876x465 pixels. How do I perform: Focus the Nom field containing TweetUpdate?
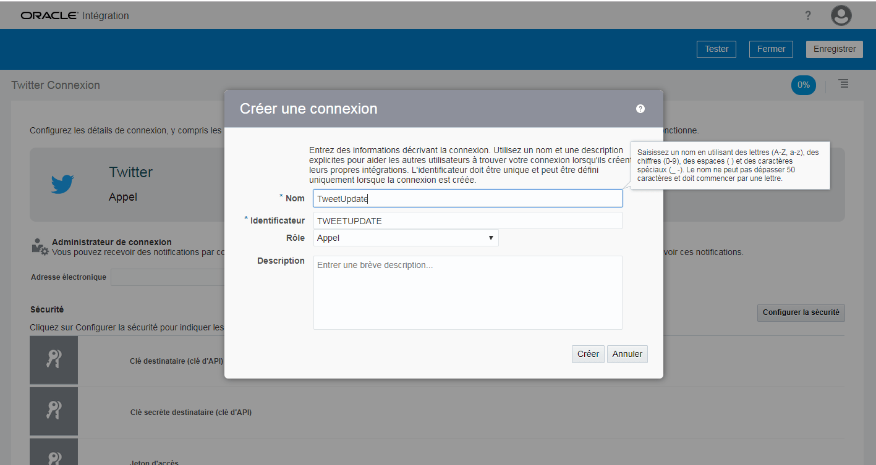click(467, 198)
